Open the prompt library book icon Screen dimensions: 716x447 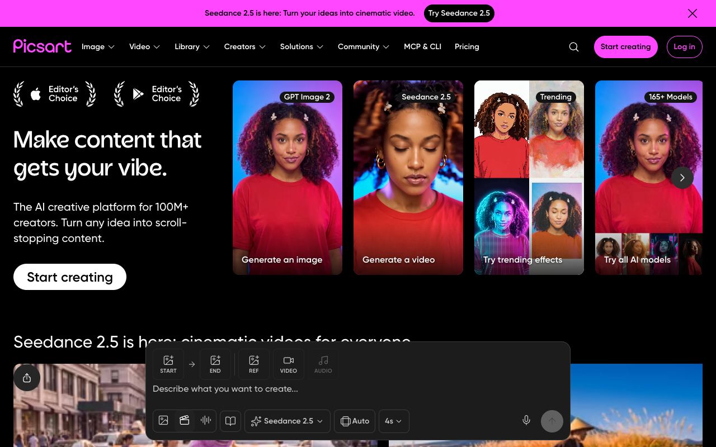point(230,421)
